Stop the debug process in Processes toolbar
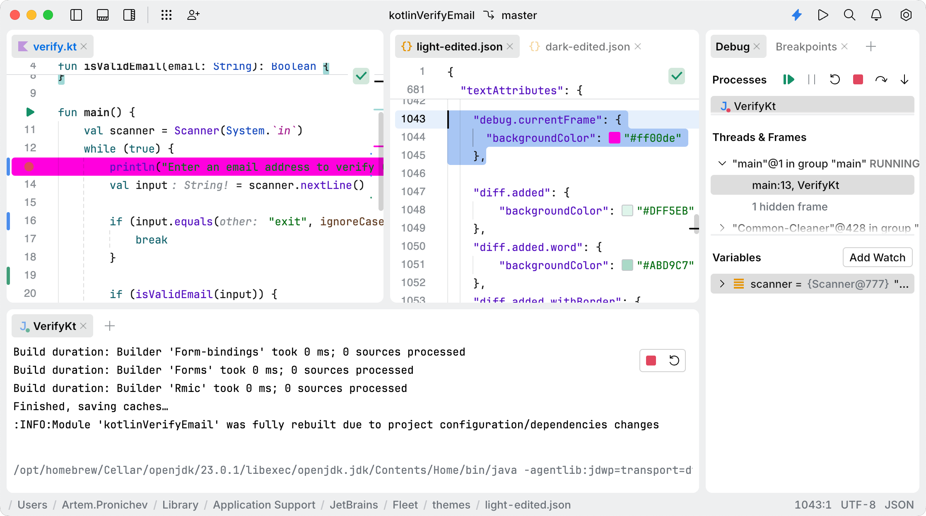This screenshot has width=926, height=516. 858,79
